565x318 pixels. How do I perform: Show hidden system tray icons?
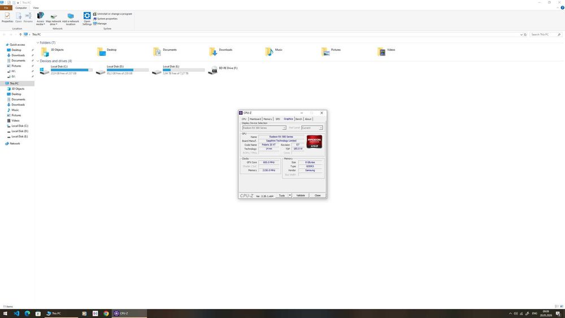(510, 313)
